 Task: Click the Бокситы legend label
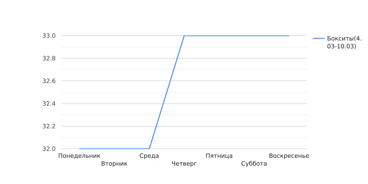click(x=341, y=42)
